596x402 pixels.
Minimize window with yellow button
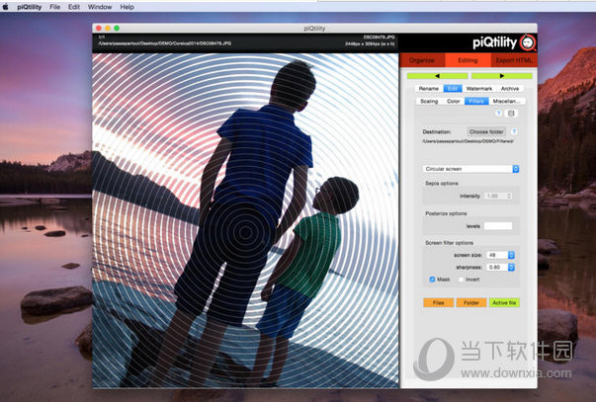click(108, 28)
